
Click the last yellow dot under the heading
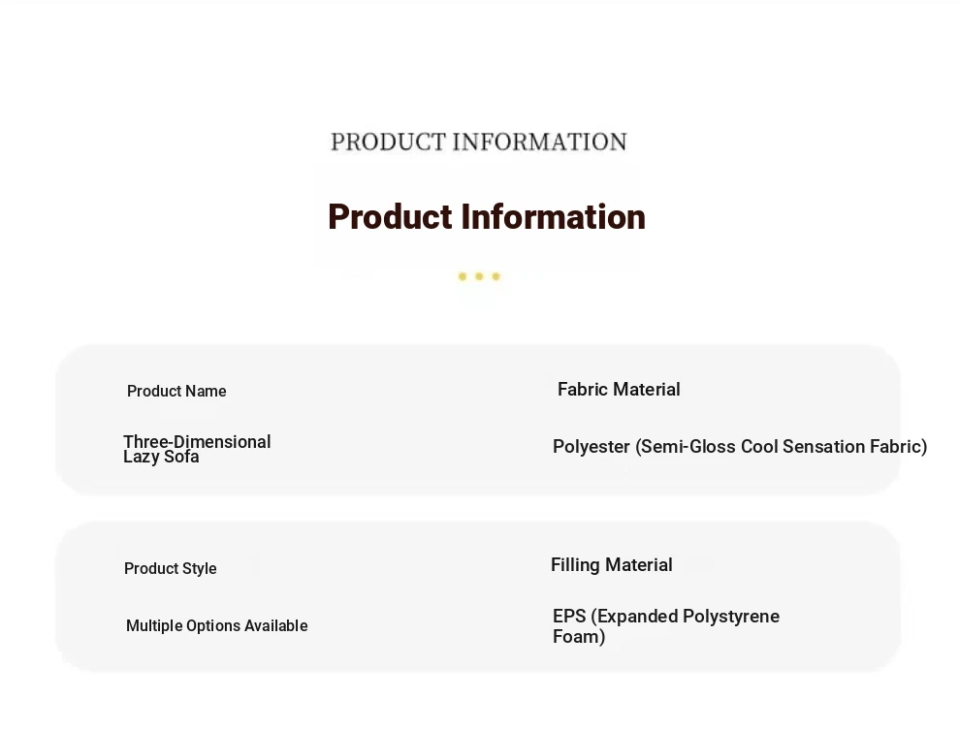(496, 276)
